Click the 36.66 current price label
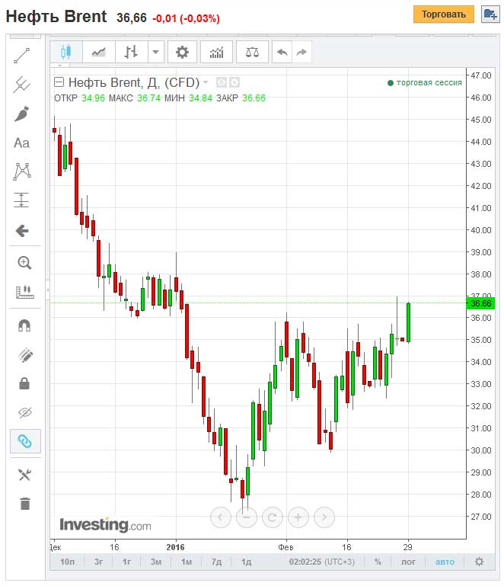This screenshot has width=504, height=586. (481, 303)
